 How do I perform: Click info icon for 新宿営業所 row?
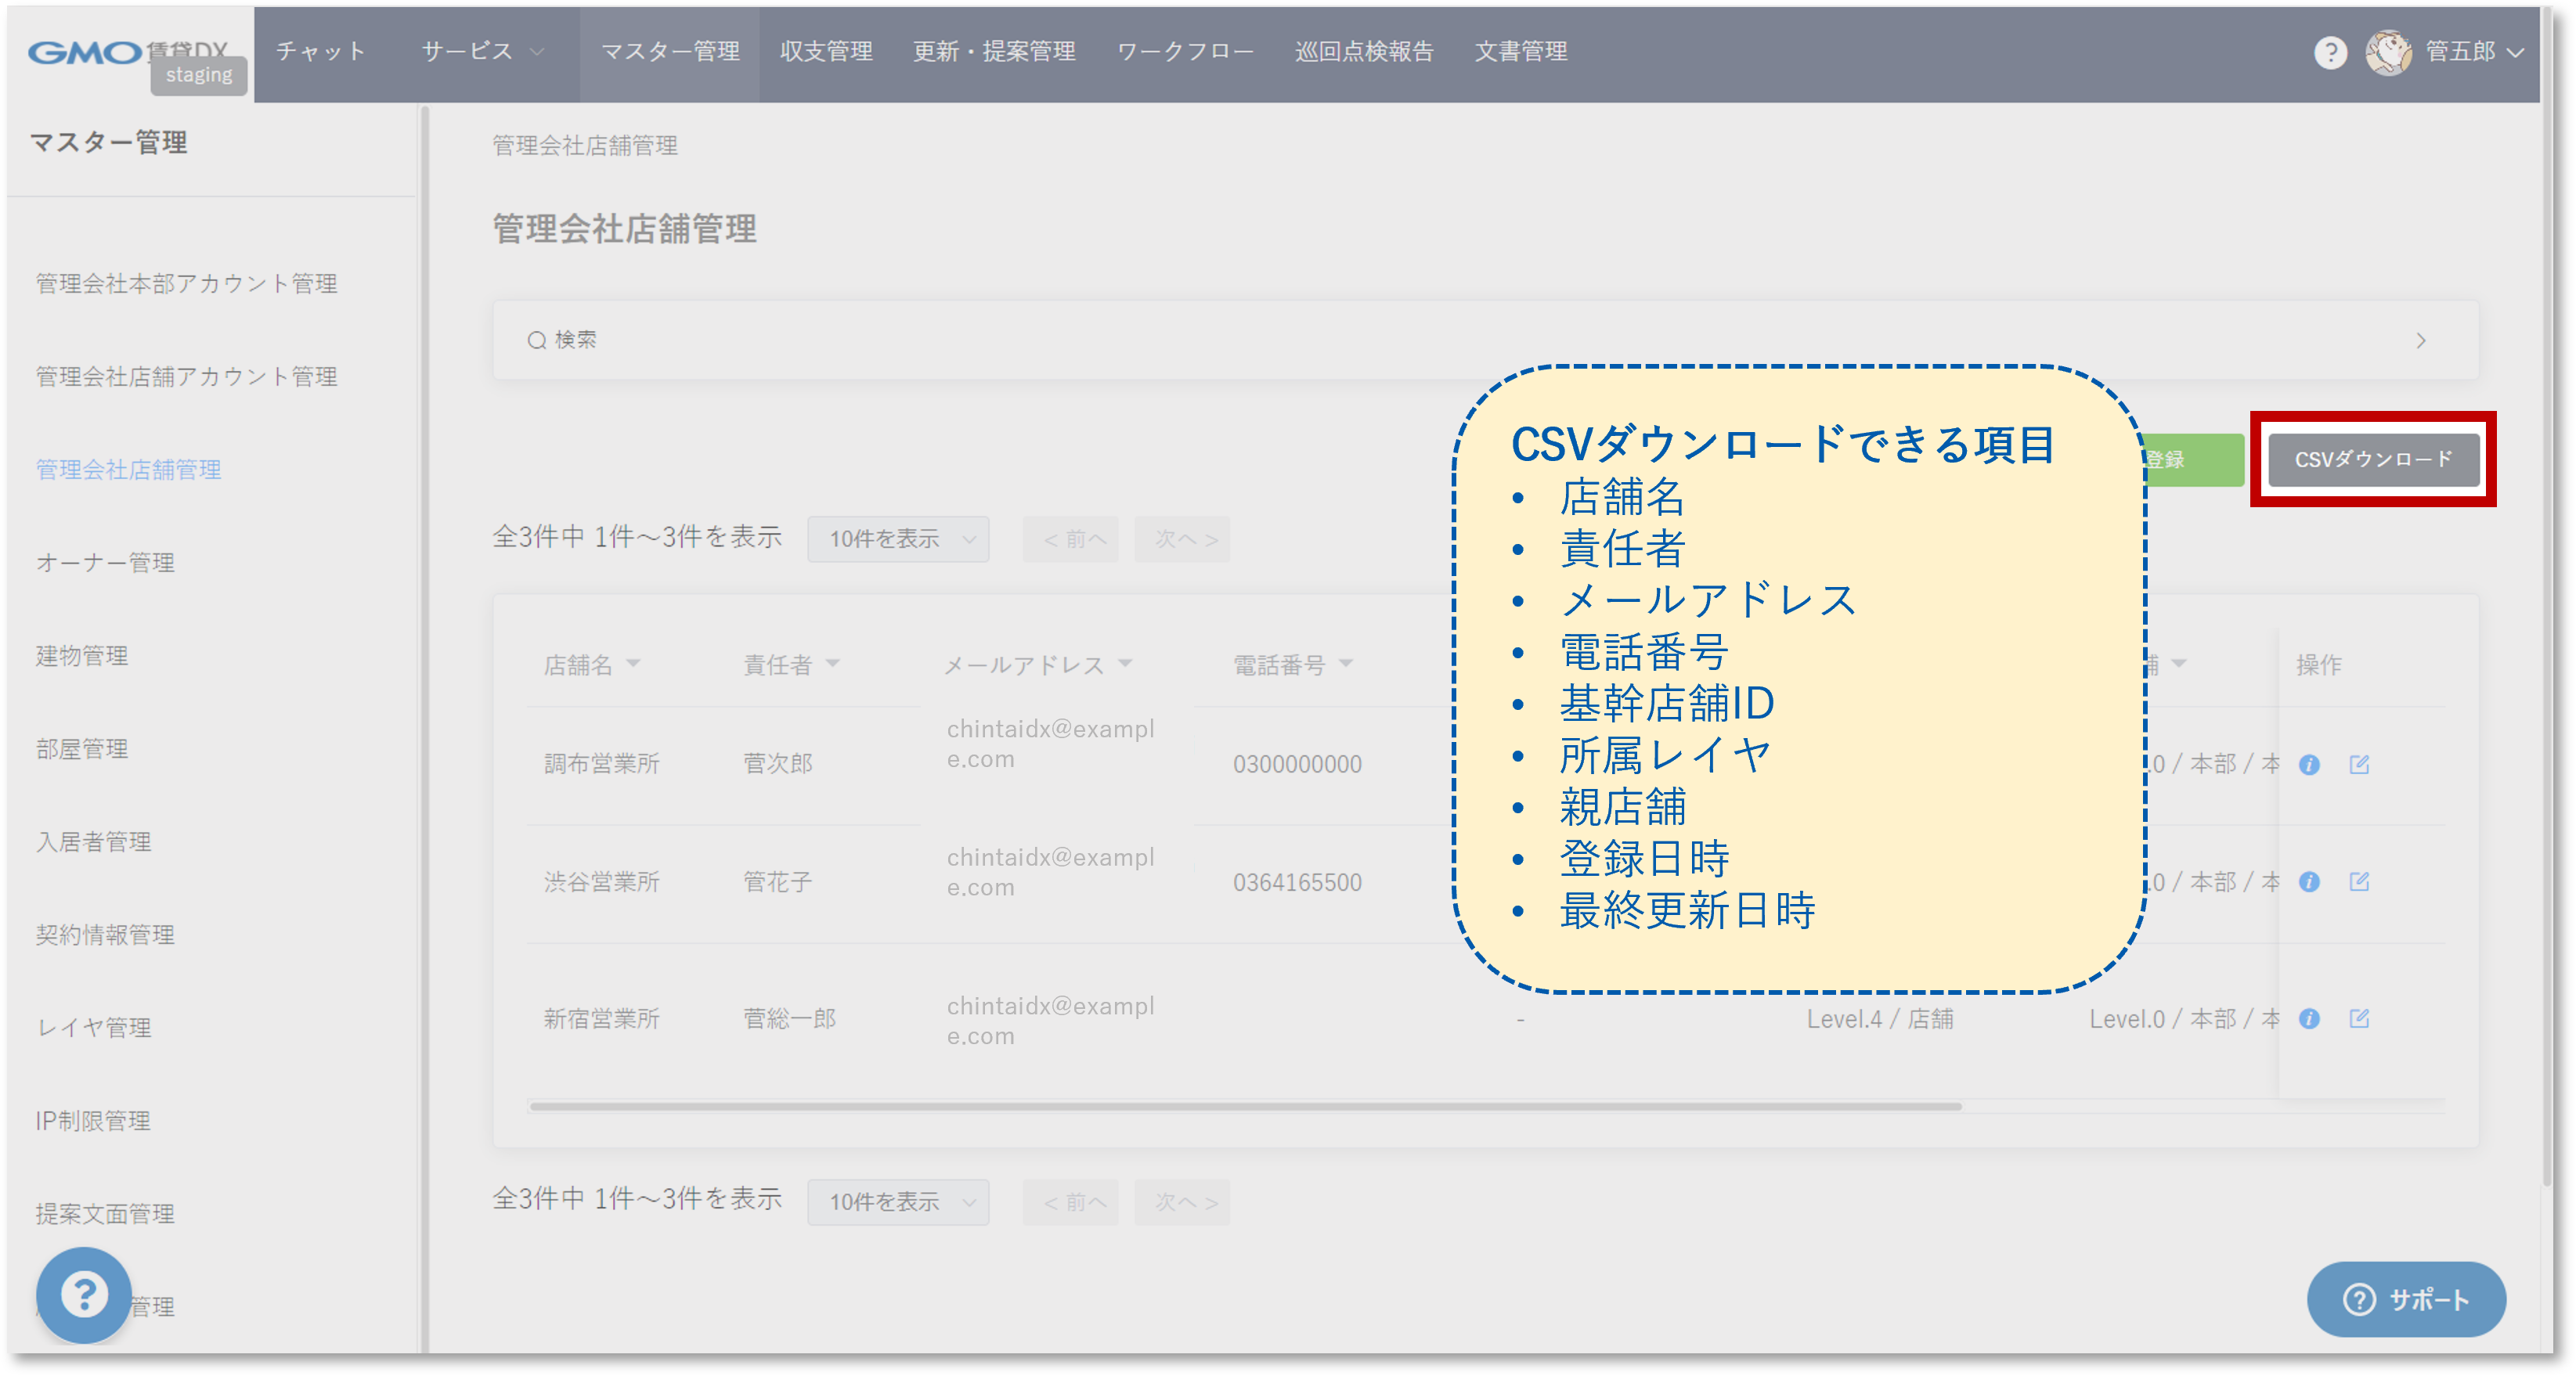point(2309,1019)
